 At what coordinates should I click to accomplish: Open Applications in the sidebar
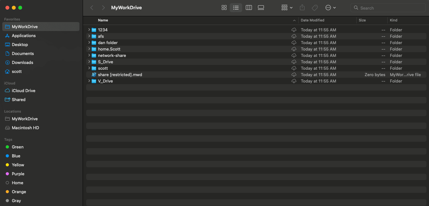point(24,36)
